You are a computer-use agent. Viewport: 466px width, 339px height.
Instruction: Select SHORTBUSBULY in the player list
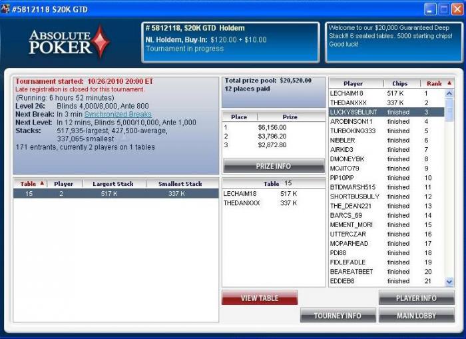coord(387,196)
